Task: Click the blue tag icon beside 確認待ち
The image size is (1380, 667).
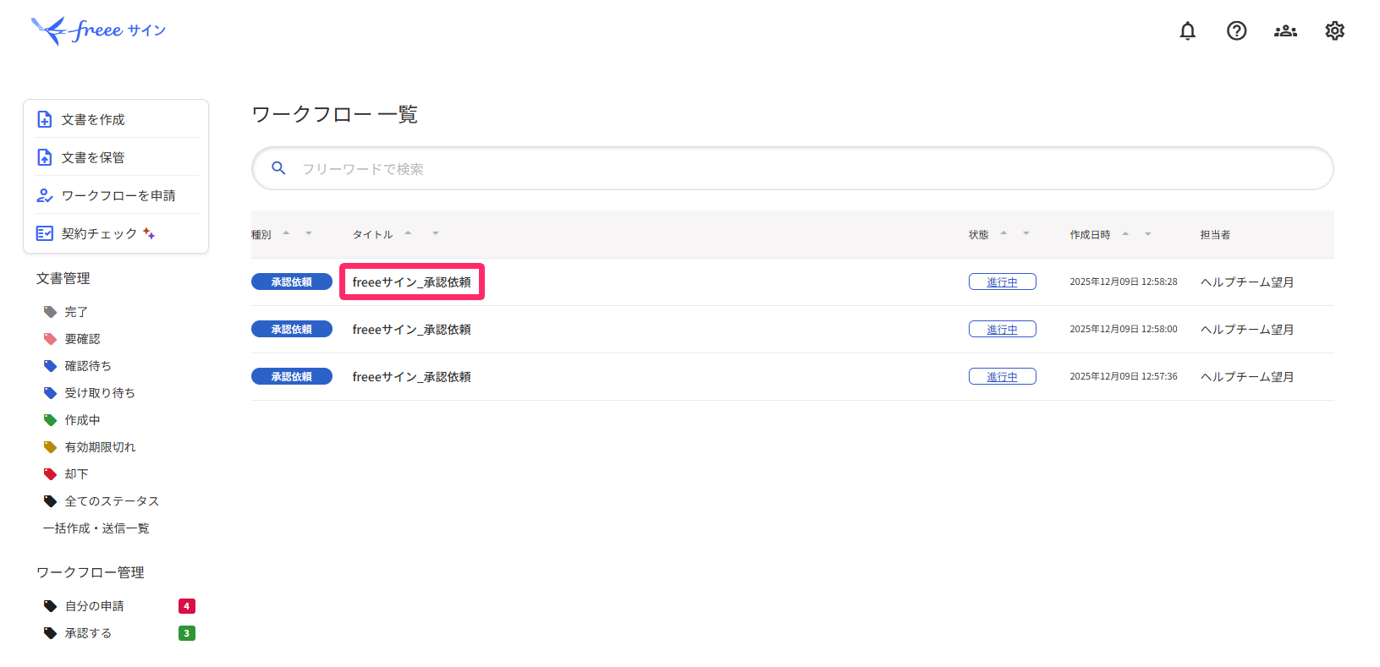Action: [50, 366]
